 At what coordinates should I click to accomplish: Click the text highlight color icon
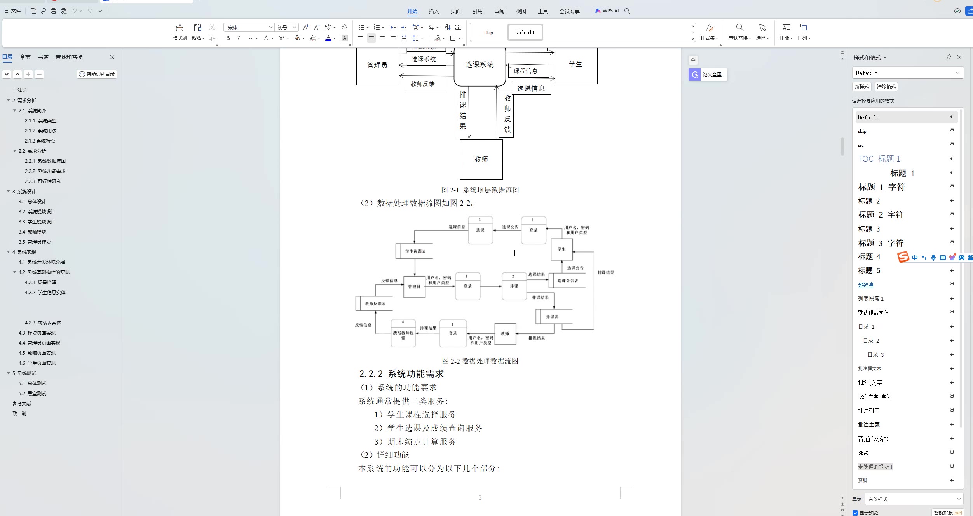click(x=313, y=38)
